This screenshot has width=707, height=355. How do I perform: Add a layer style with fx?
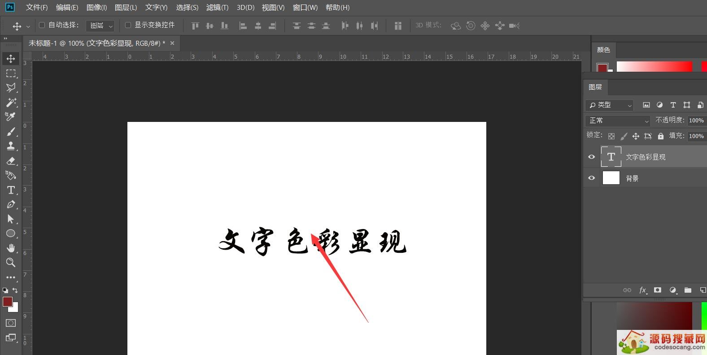[642, 290]
